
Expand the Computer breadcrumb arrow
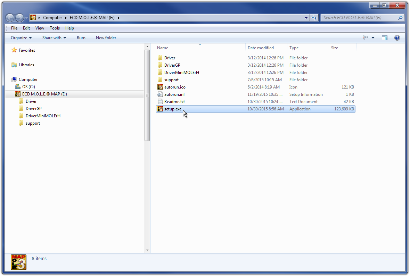click(x=66, y=18)
